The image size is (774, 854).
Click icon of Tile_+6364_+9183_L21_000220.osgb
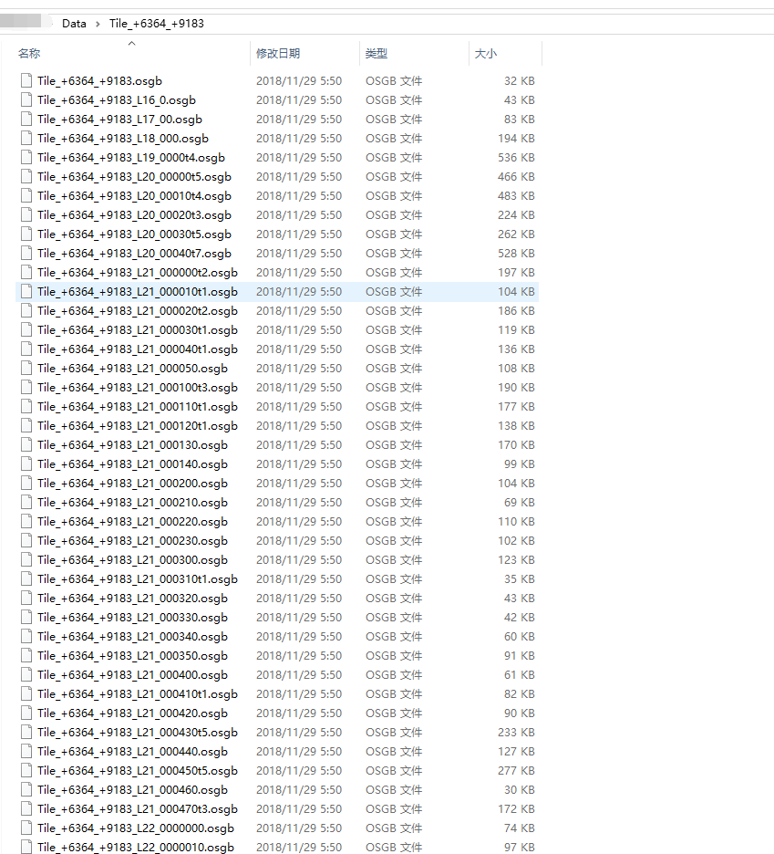pyautogui.click(x=26, y=522)
